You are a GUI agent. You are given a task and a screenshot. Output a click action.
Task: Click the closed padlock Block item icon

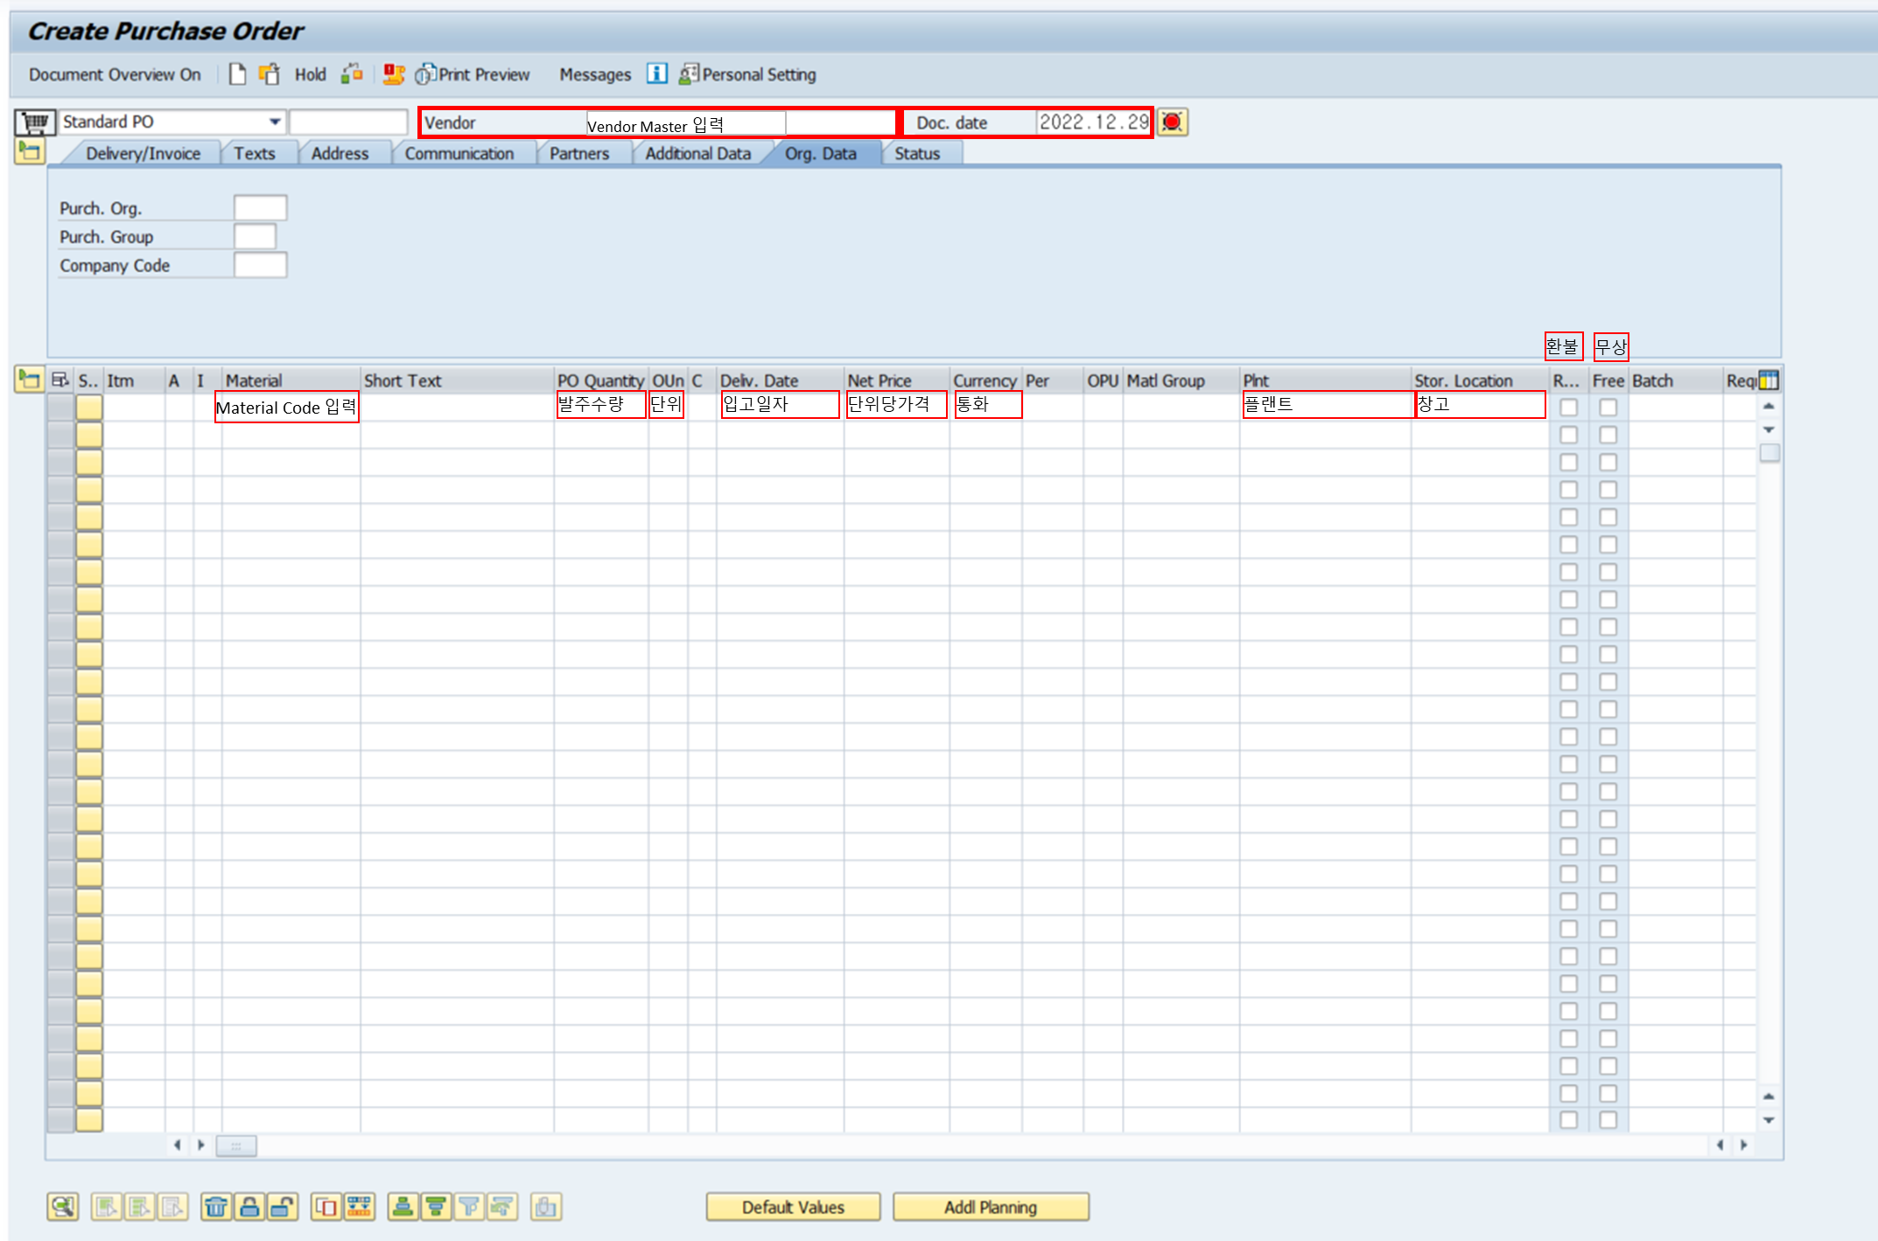click(249, 1207)
